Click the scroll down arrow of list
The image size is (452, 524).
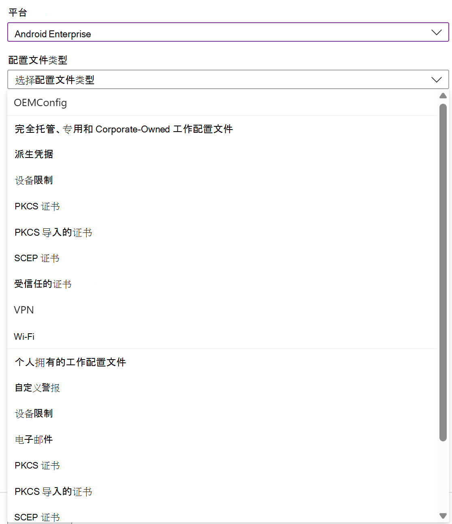click(x=443, y=516)
